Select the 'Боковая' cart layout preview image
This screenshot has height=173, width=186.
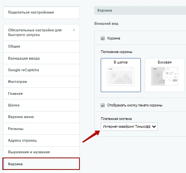tap(165, 76)
